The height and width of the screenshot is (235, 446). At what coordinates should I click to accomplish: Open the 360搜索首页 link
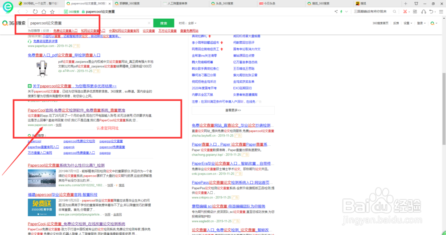pyautogui.click(x=380, y=23)
